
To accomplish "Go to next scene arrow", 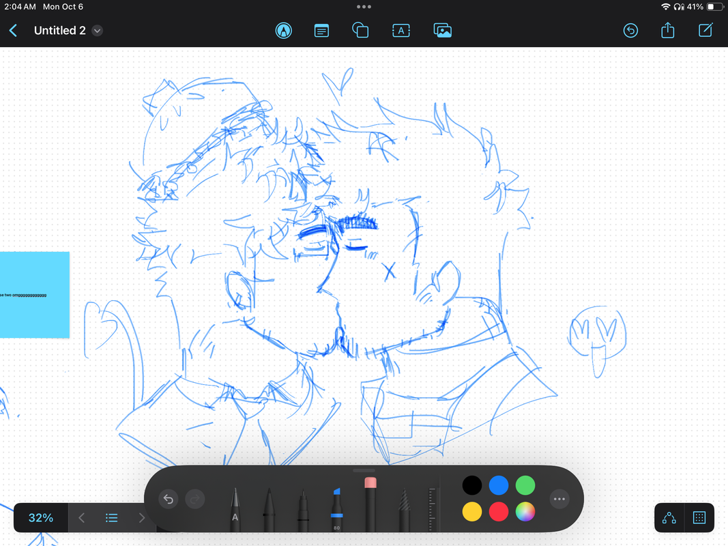I will tap(142, 518).
